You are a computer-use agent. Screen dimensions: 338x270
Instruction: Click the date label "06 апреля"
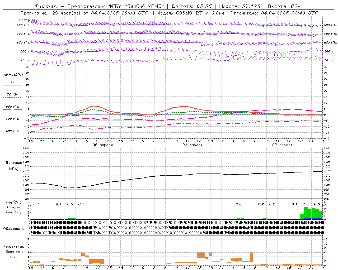click(x=193, y=145)
